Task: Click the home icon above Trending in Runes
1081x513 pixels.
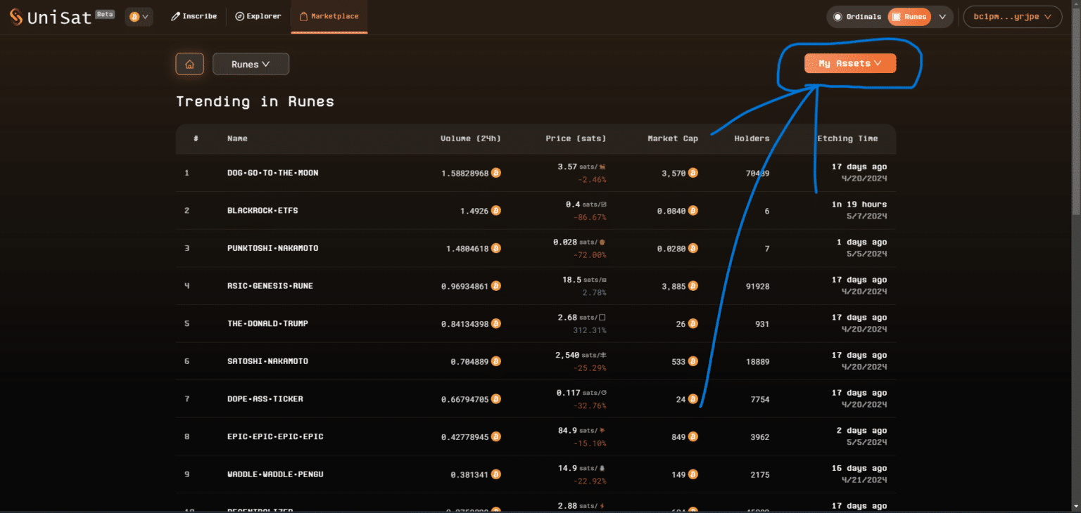Action: 189,63
